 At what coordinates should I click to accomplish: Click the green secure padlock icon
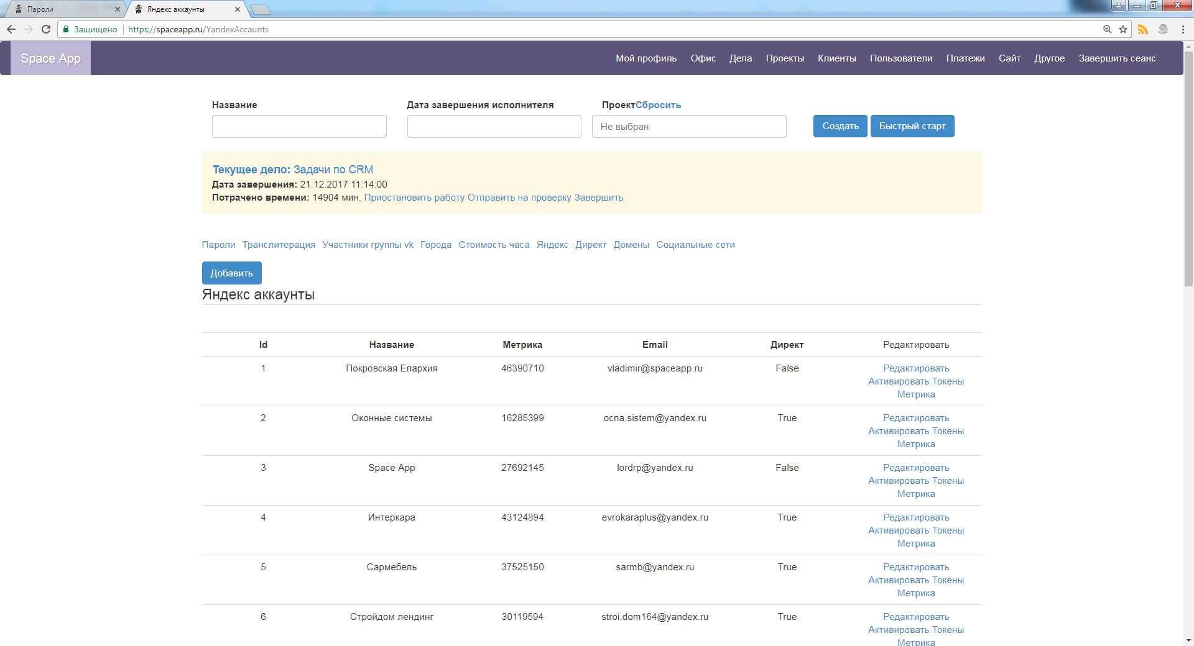(66, 29)
